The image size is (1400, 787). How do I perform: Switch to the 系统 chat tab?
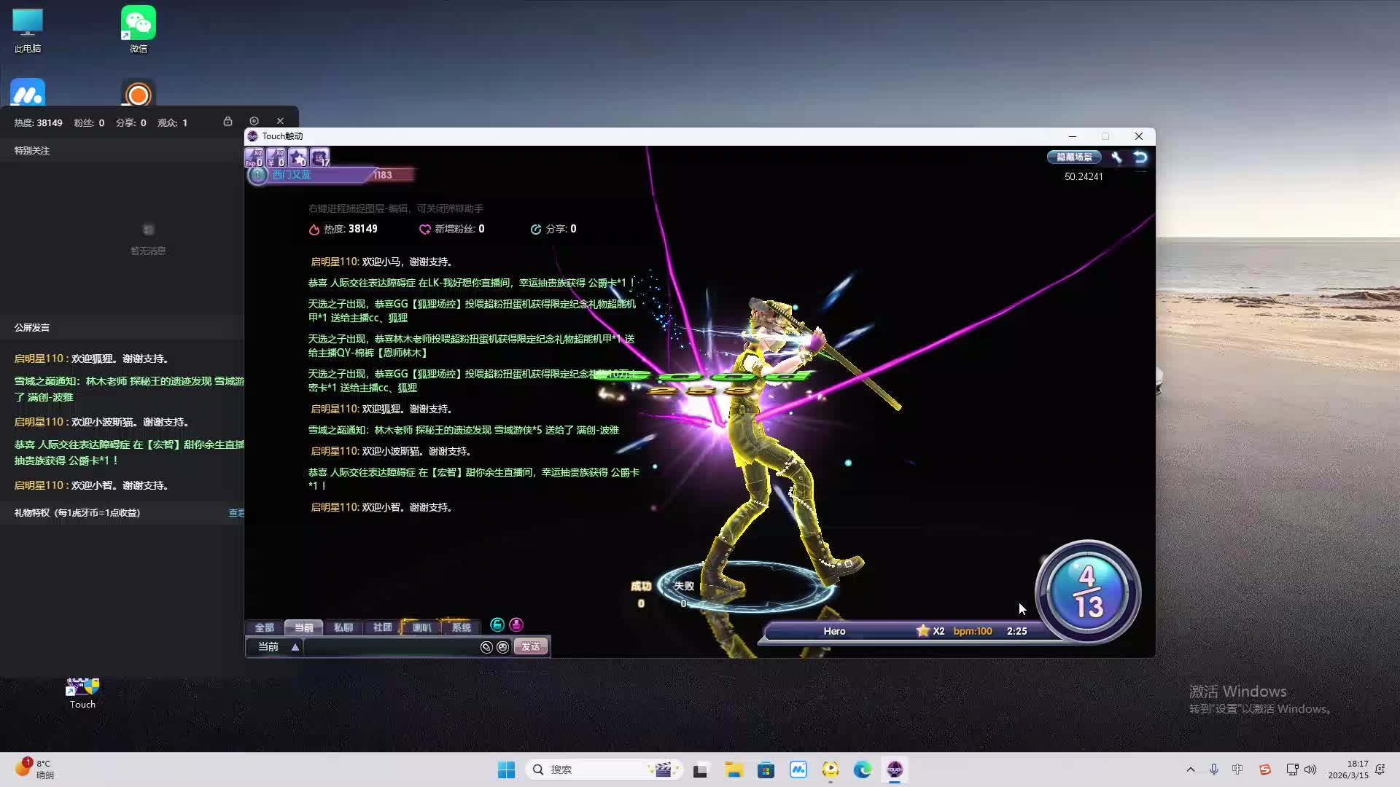(x=461, y=627)
